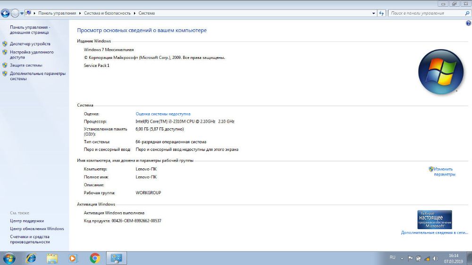
Task: Expand arrow after 'Панель управления' breadcrumb
Action: point(80,13)
